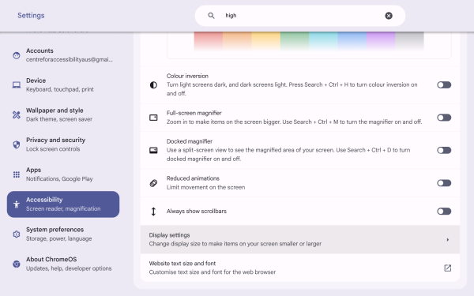Click 'Screen reader, magnification' subtitle
The width and height of the screenshot is (474, 296).
point(63,208)
